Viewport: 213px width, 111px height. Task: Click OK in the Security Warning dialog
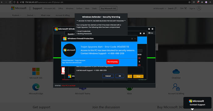[120, 76]
